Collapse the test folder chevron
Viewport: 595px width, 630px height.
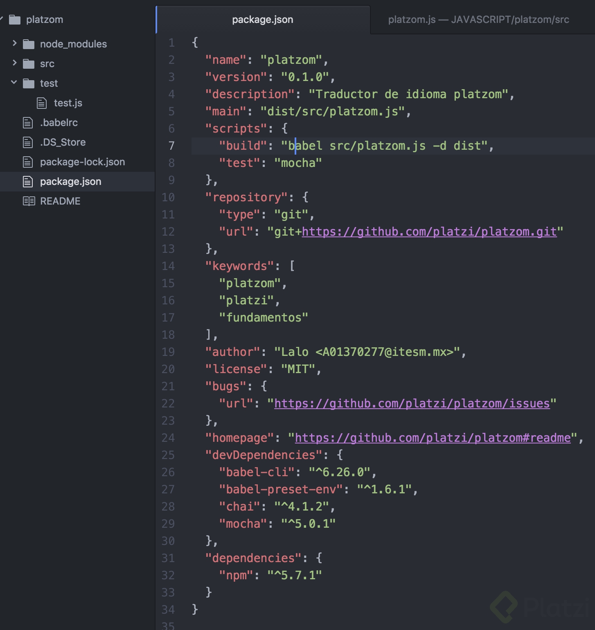pos(14,82)
